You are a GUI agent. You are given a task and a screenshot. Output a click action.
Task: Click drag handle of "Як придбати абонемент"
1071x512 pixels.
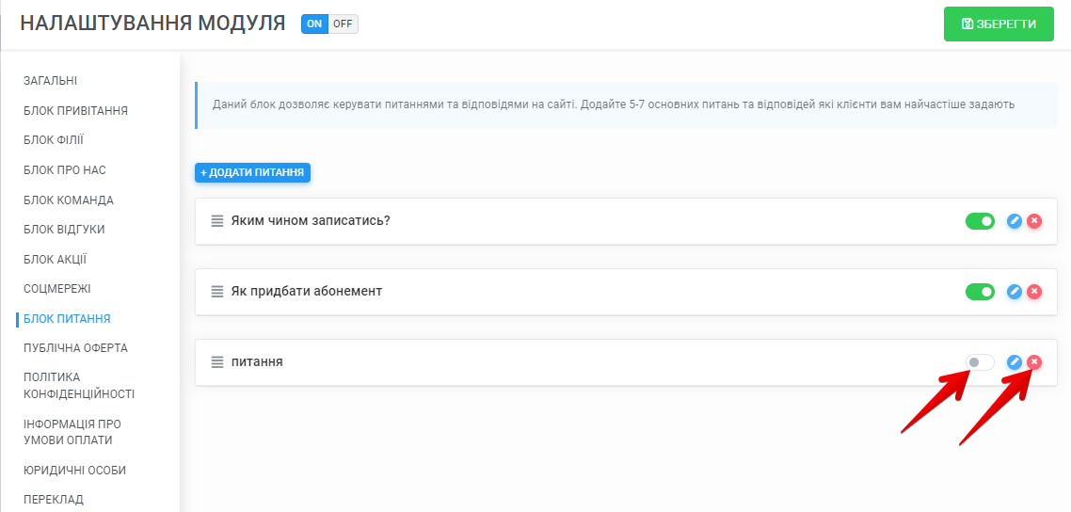tap(217, 292)
